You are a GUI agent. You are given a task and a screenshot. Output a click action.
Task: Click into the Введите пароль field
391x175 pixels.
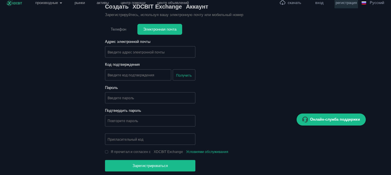[150, 98]
